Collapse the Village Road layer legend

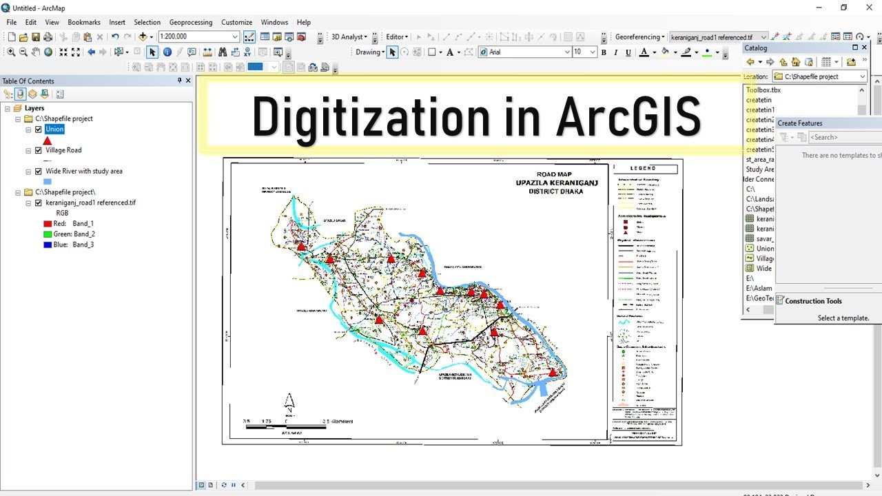(28, 150)
